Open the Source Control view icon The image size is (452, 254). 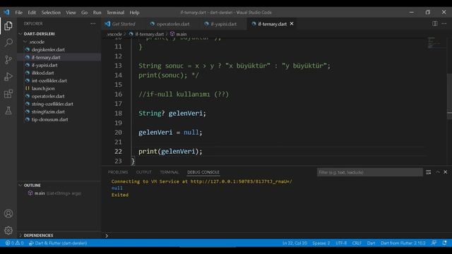(8, 59)
